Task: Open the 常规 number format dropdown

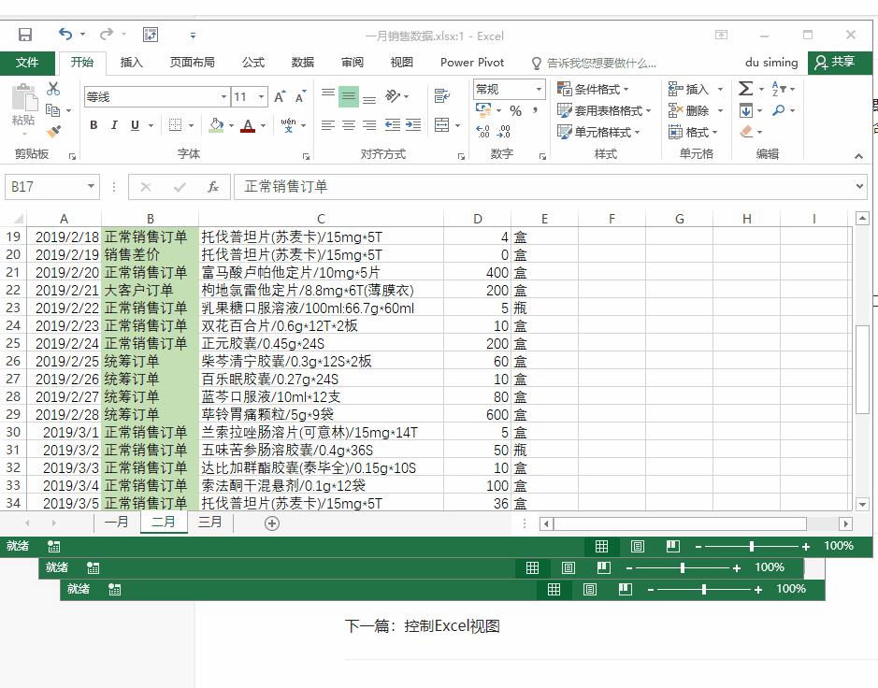Action: coord(540,89)
